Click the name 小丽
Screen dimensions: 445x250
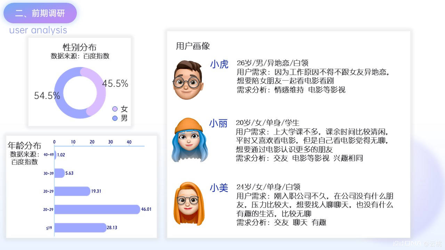218,123
